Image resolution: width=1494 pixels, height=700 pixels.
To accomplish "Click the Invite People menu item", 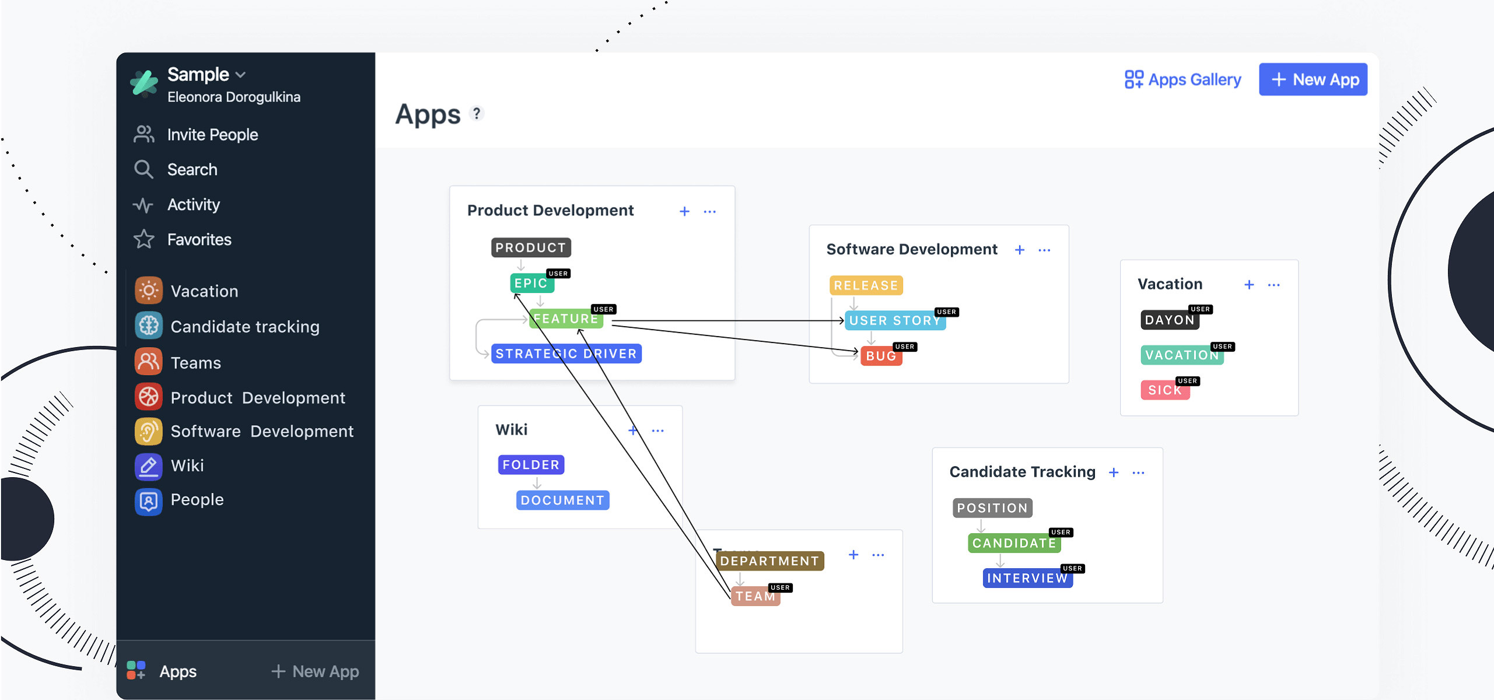I will [212, 135].
